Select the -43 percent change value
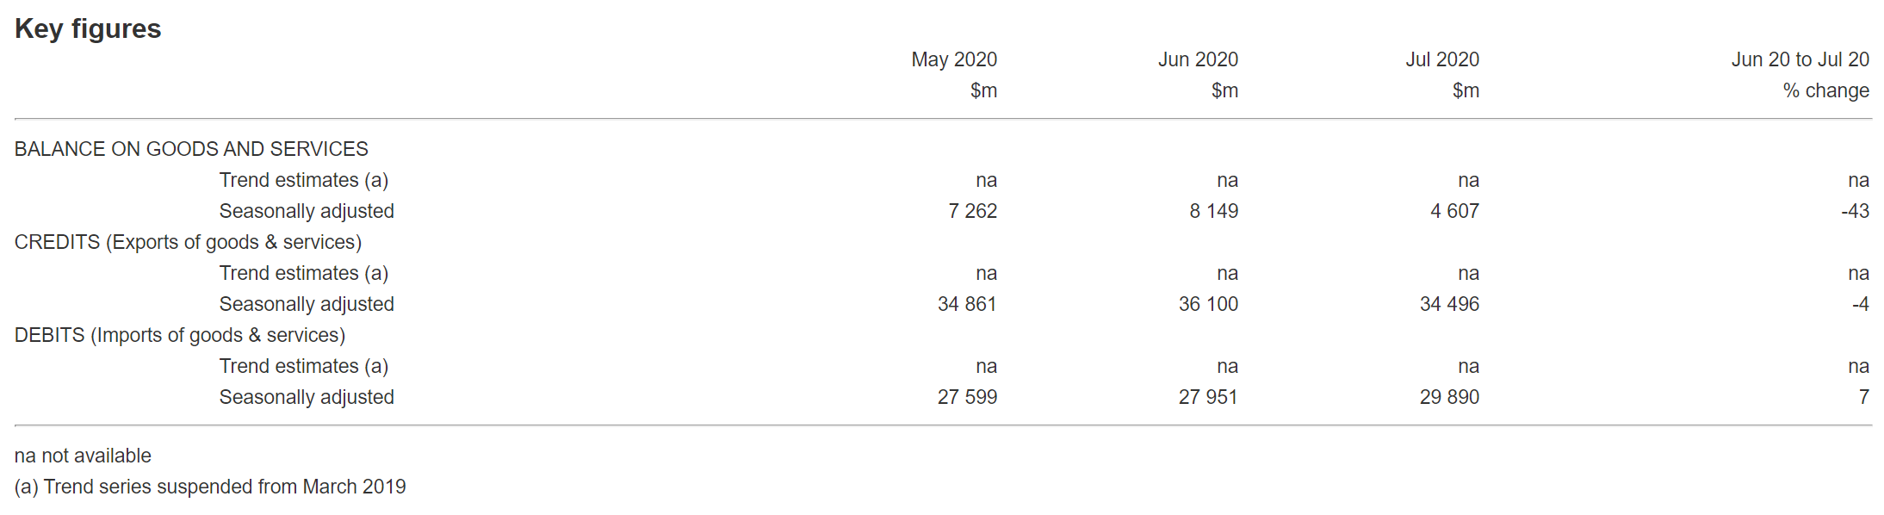This screenshot has width=1884, height=515. coord(1855,211)
